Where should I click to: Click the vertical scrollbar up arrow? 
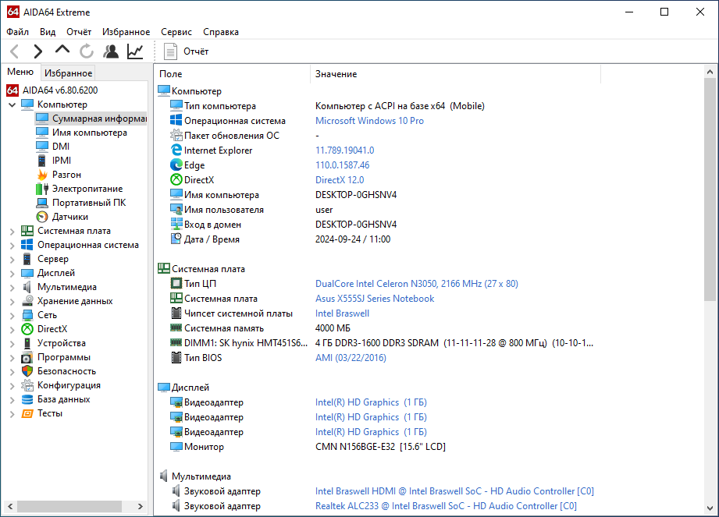coord(710,72)
